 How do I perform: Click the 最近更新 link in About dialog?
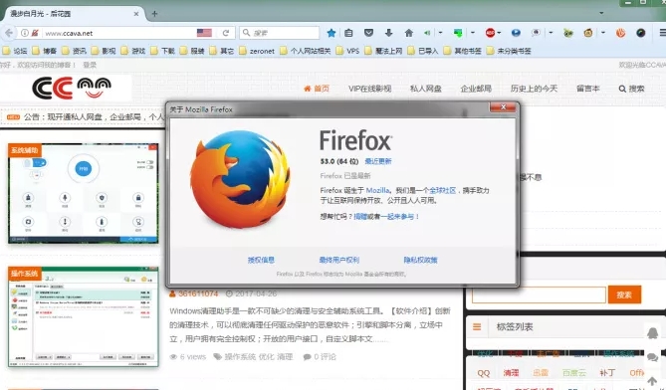[x=378, y=161]
